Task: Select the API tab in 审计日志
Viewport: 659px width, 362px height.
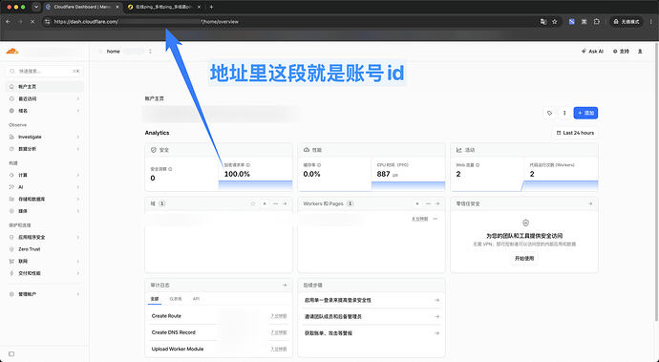Action: [196, 299]
